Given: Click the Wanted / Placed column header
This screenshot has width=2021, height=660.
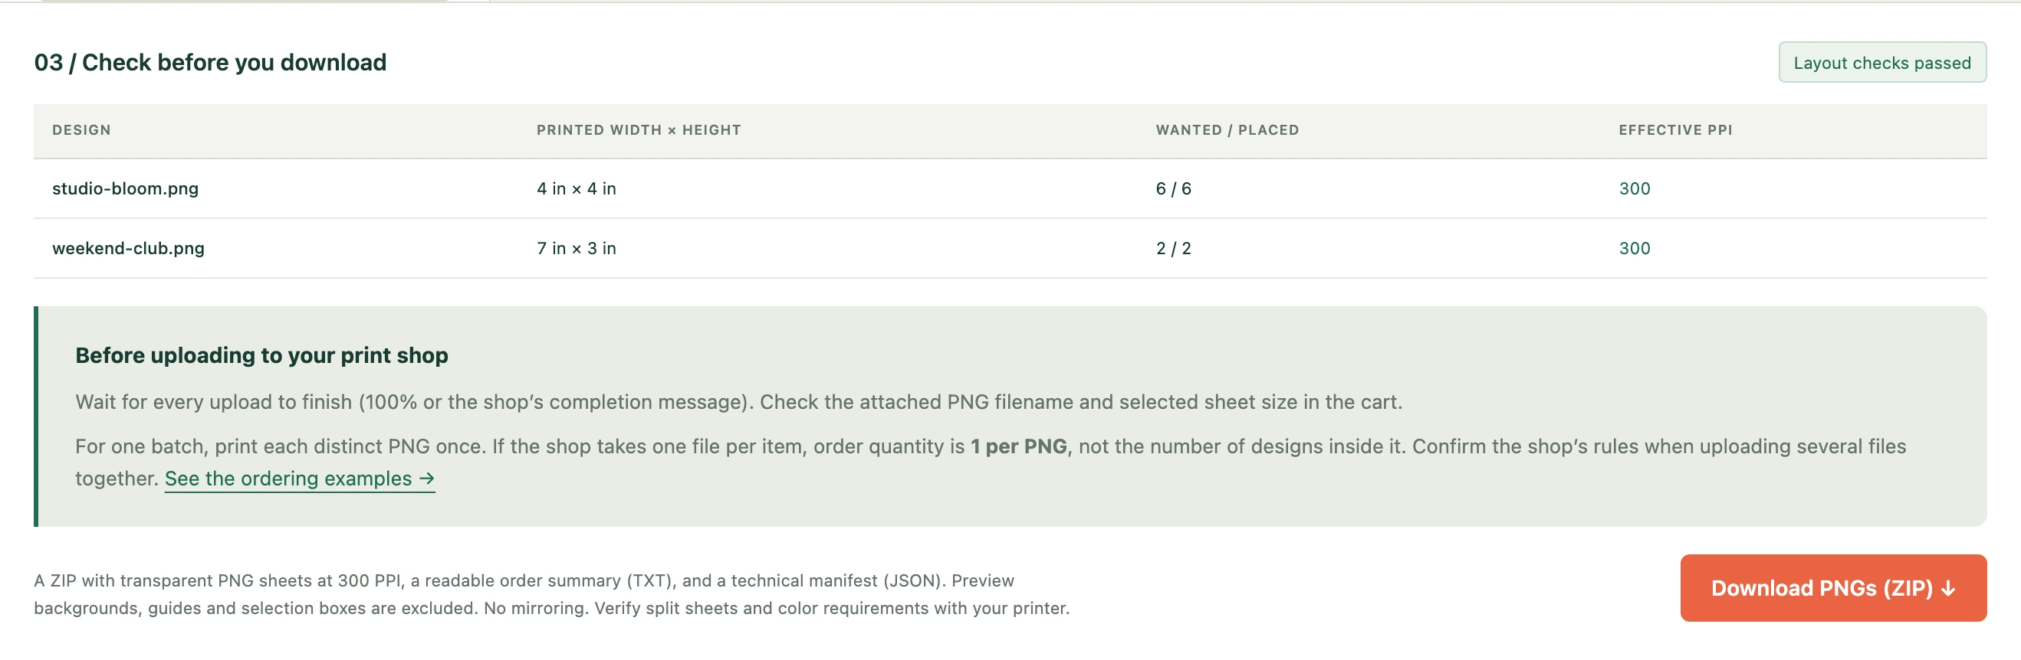Looking at the screenshot, I should click(1227, 130).
